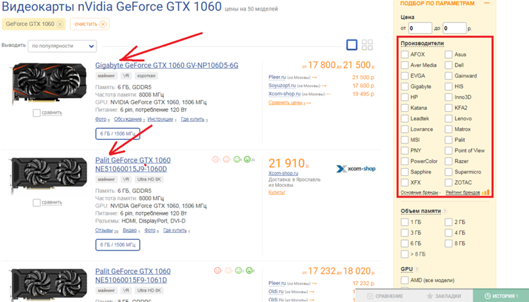Open Xcom-shop.ru link under 21 910 price

pos(284,173)
